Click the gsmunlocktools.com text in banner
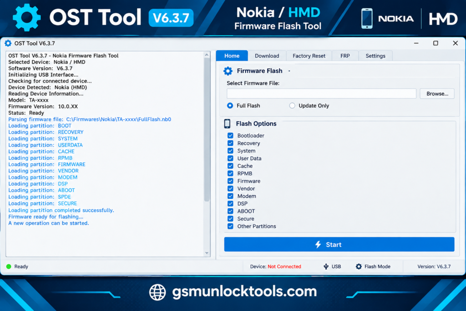 [244, 292]
